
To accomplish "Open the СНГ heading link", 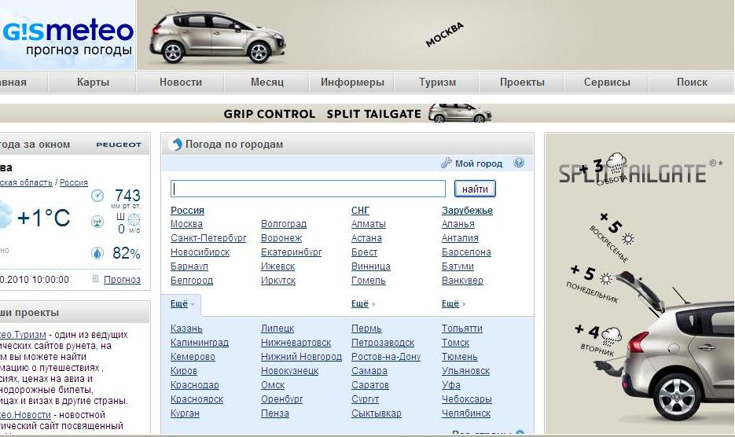I will pyautogui.click(x=361, y=211).
